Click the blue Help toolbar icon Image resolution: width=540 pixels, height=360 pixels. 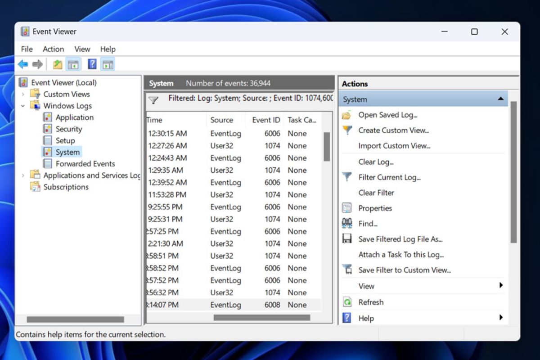[x=92, y=64]
